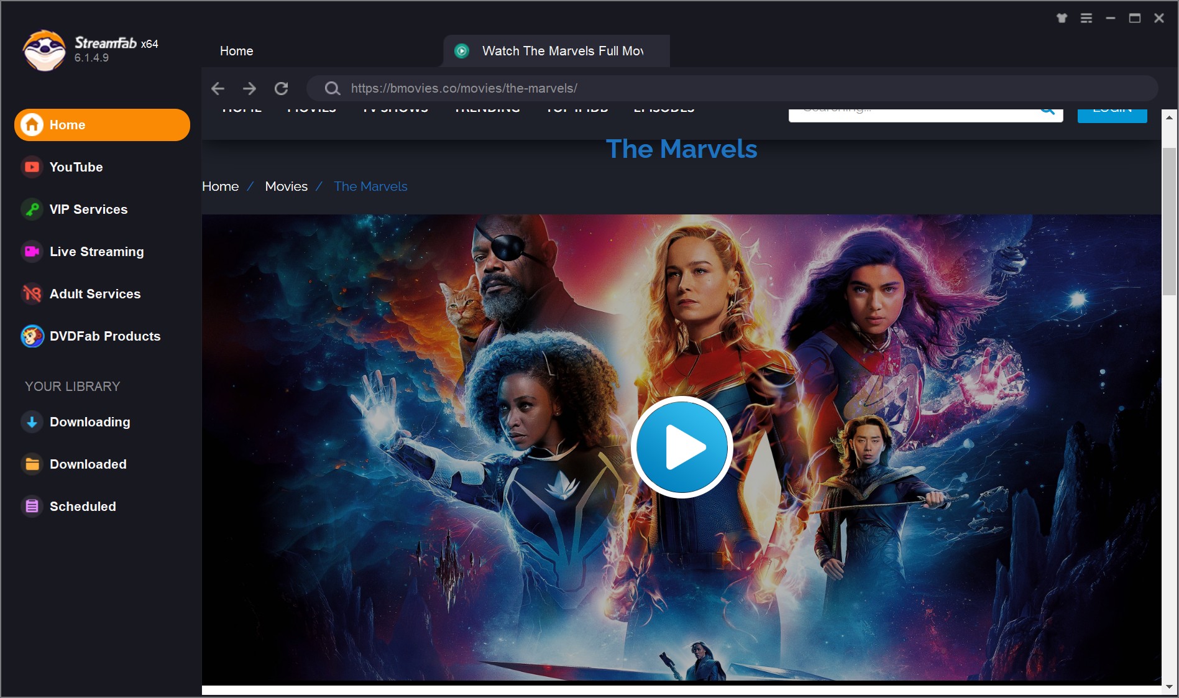Maximize the StreamFab window
This screenshot has height=698, width=1179.
pyautogui.click(x=1135, y=18)
